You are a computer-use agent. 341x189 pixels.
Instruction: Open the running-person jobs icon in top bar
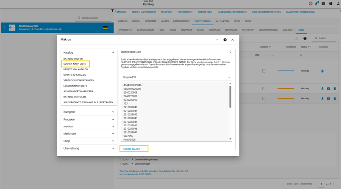(317, 3)
